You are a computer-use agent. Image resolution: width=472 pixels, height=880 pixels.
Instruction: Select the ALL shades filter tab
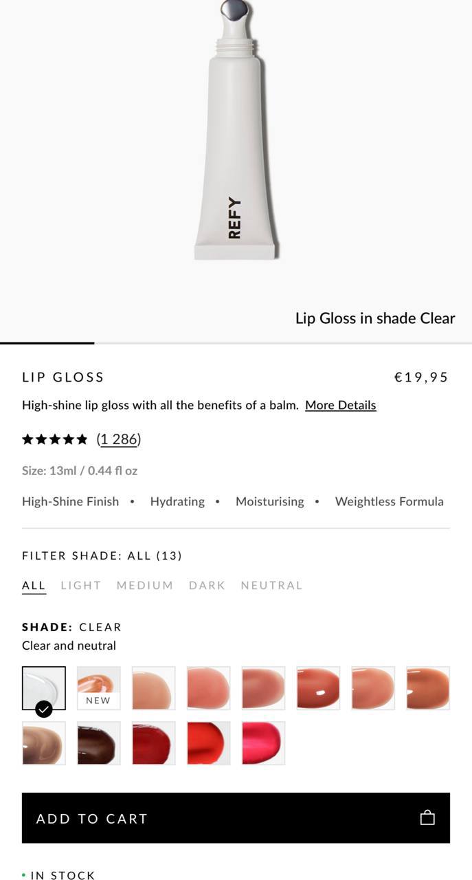[34, 586]
